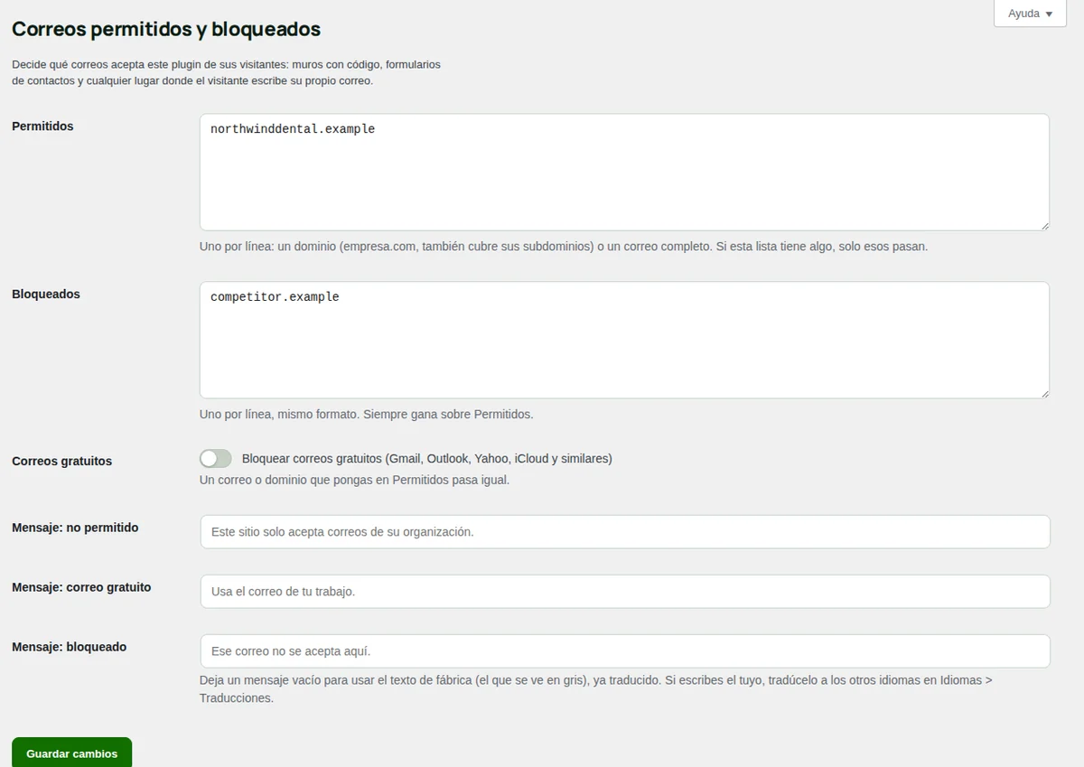Click the competitor.example entry text

275,297
